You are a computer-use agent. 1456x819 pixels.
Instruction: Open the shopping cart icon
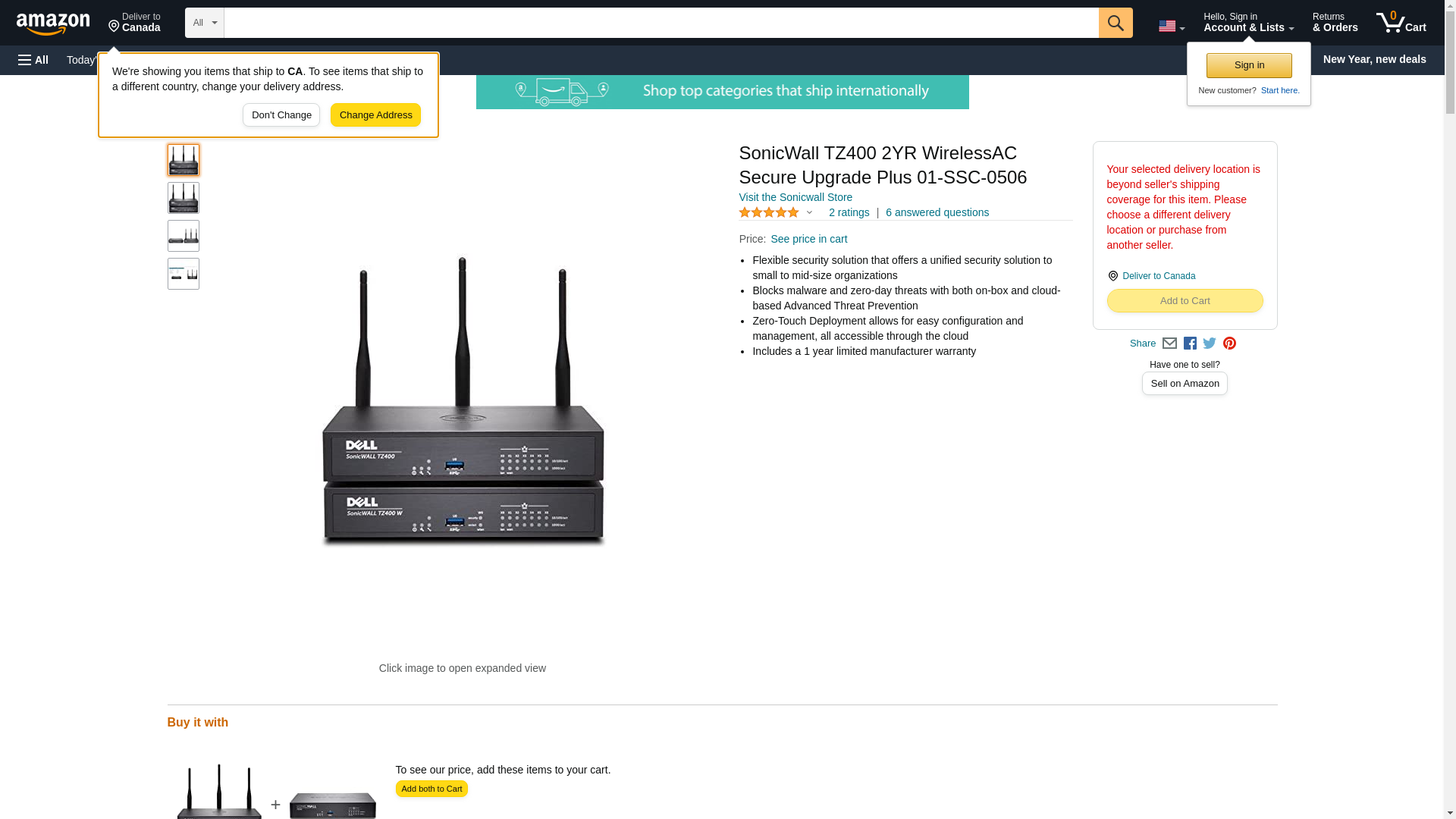click(1401, 22)
